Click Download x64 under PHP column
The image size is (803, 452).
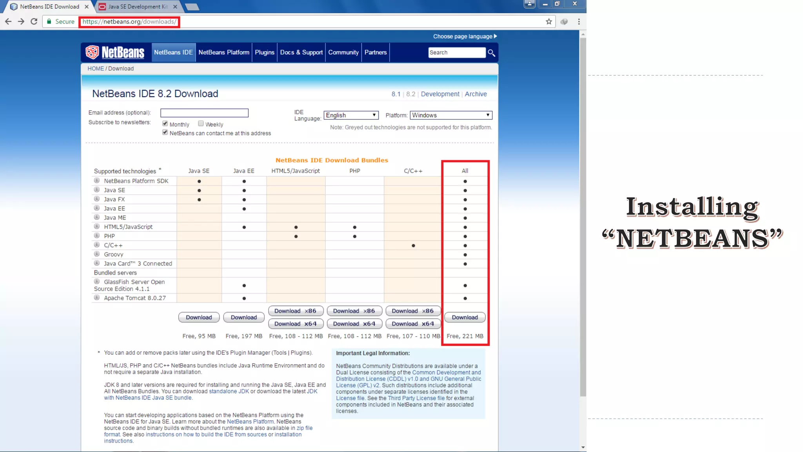tap(354, 324)
